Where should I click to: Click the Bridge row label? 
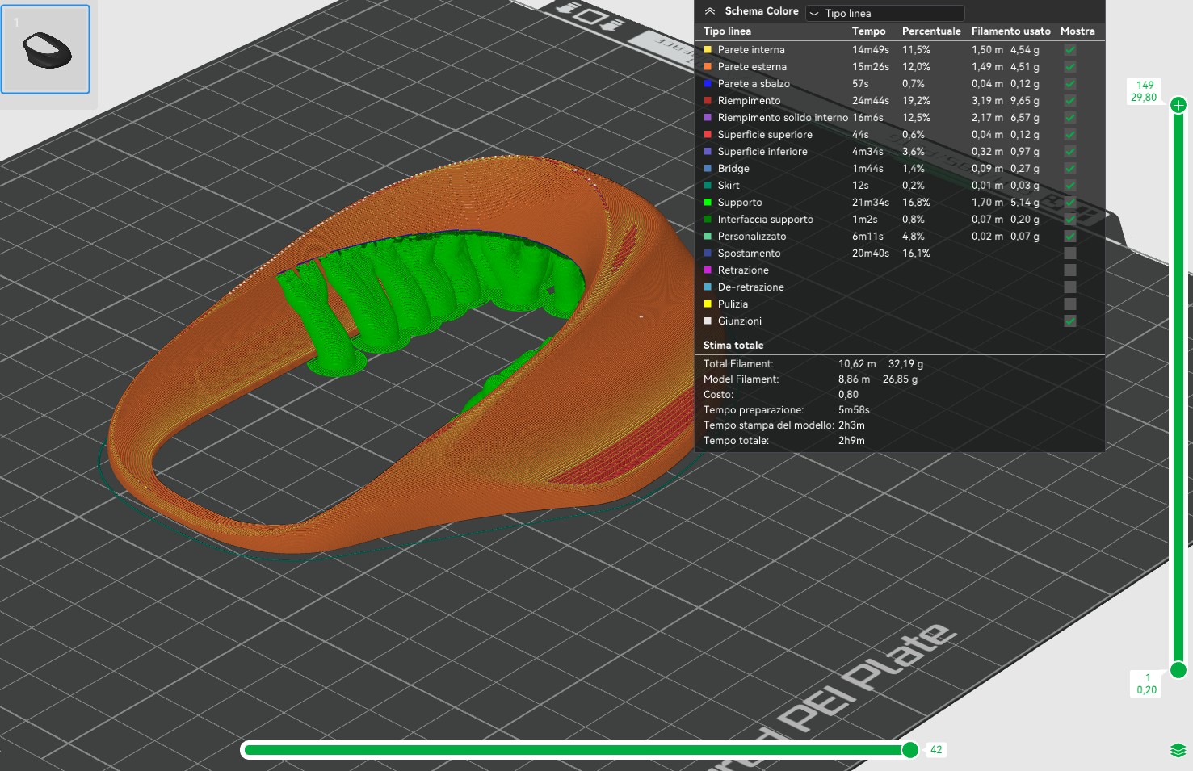click(733, 168)
